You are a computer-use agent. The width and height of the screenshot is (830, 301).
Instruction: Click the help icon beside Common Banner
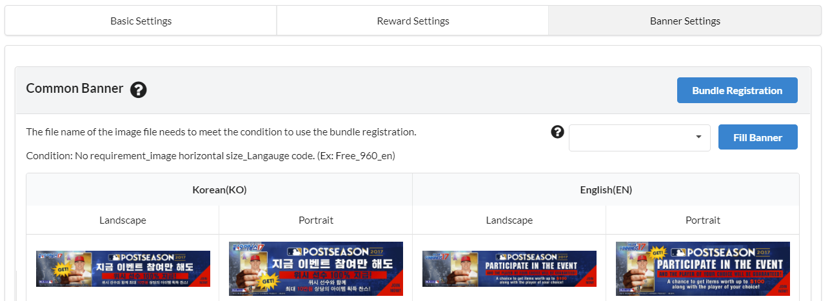138,90
